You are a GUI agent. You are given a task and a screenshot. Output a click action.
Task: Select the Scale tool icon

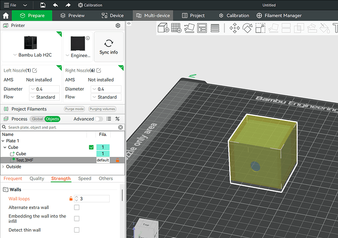click(261, 28)
